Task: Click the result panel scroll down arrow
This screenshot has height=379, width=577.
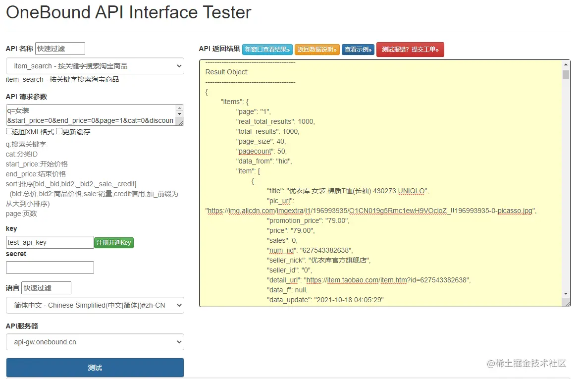Action: 566,302
